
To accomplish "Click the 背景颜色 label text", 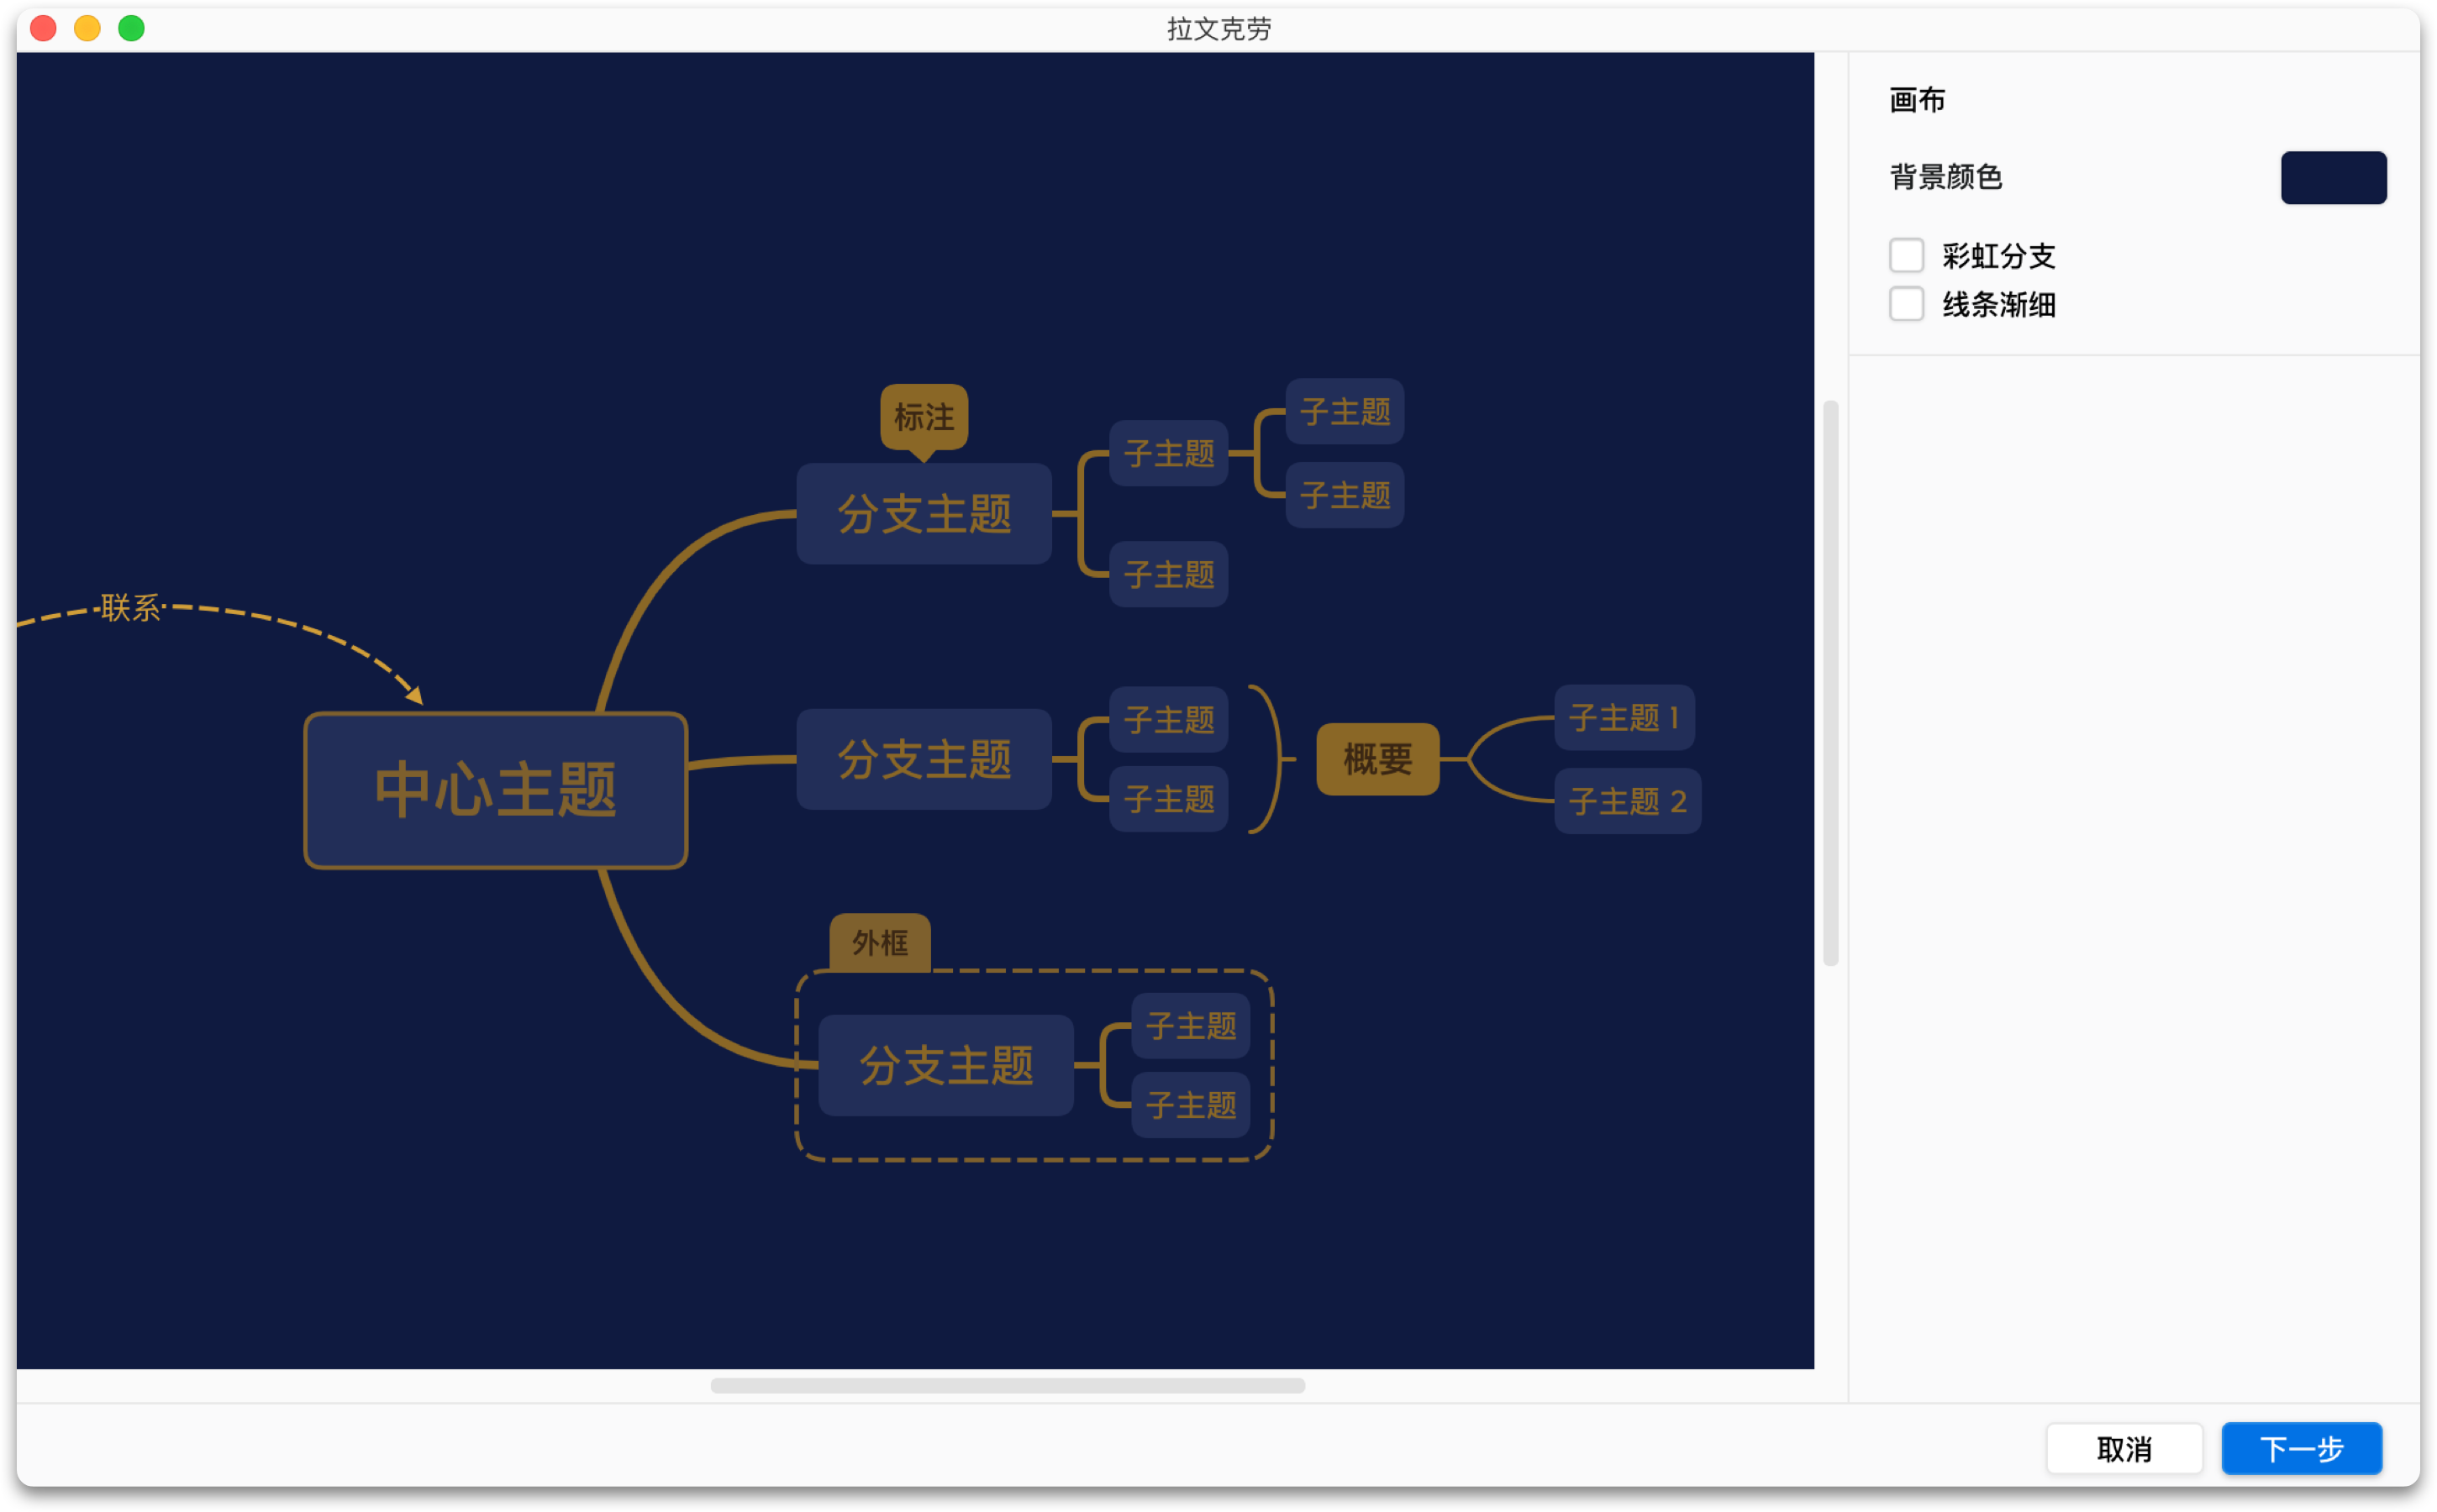I will (x=1945, y=177).
